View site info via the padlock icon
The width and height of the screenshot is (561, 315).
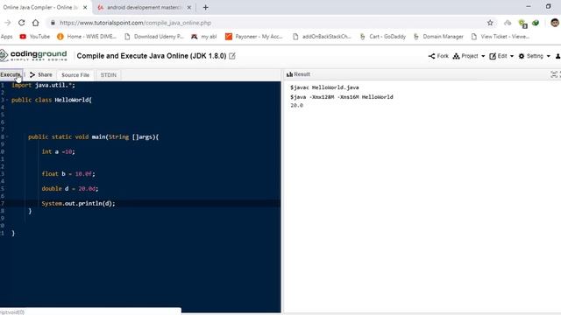(x=53, y=23)
